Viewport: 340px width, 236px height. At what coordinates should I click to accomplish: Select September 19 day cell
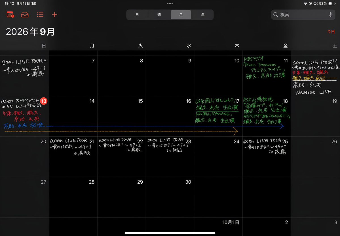click(x=316, y=116)
